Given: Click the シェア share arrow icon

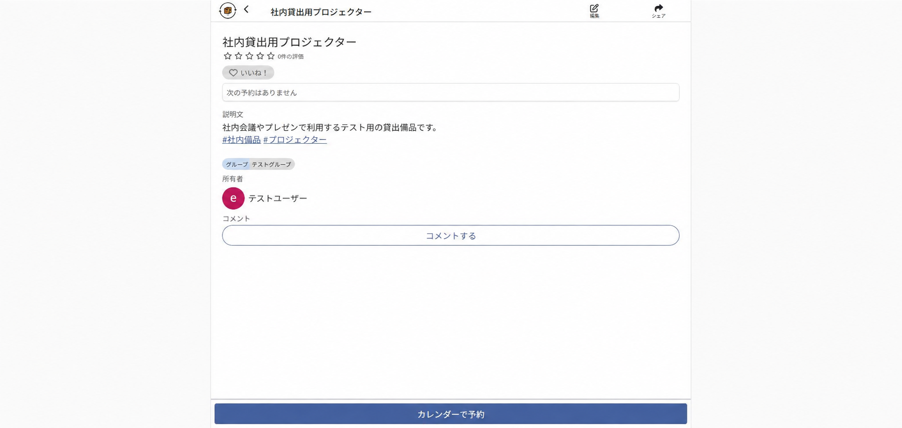Looking at the screenshot, I should click(658, 11).
